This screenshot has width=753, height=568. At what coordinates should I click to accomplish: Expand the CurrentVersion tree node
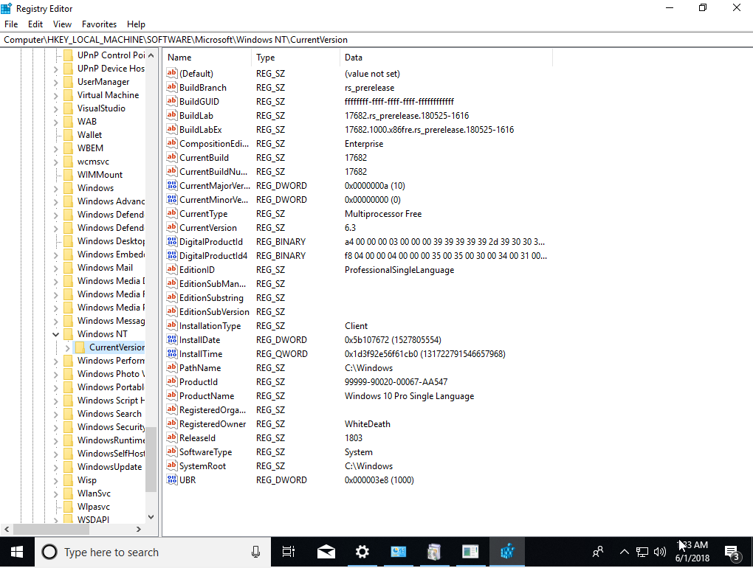point(68,347)
